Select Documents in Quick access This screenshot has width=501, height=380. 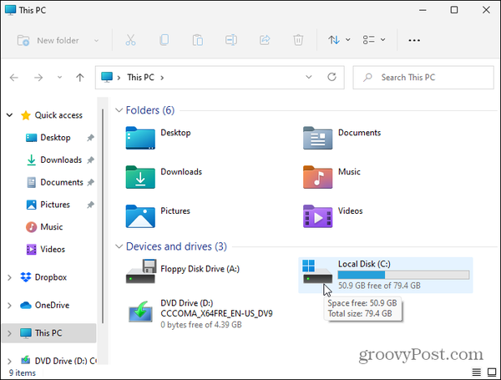[x=62, y=182]
